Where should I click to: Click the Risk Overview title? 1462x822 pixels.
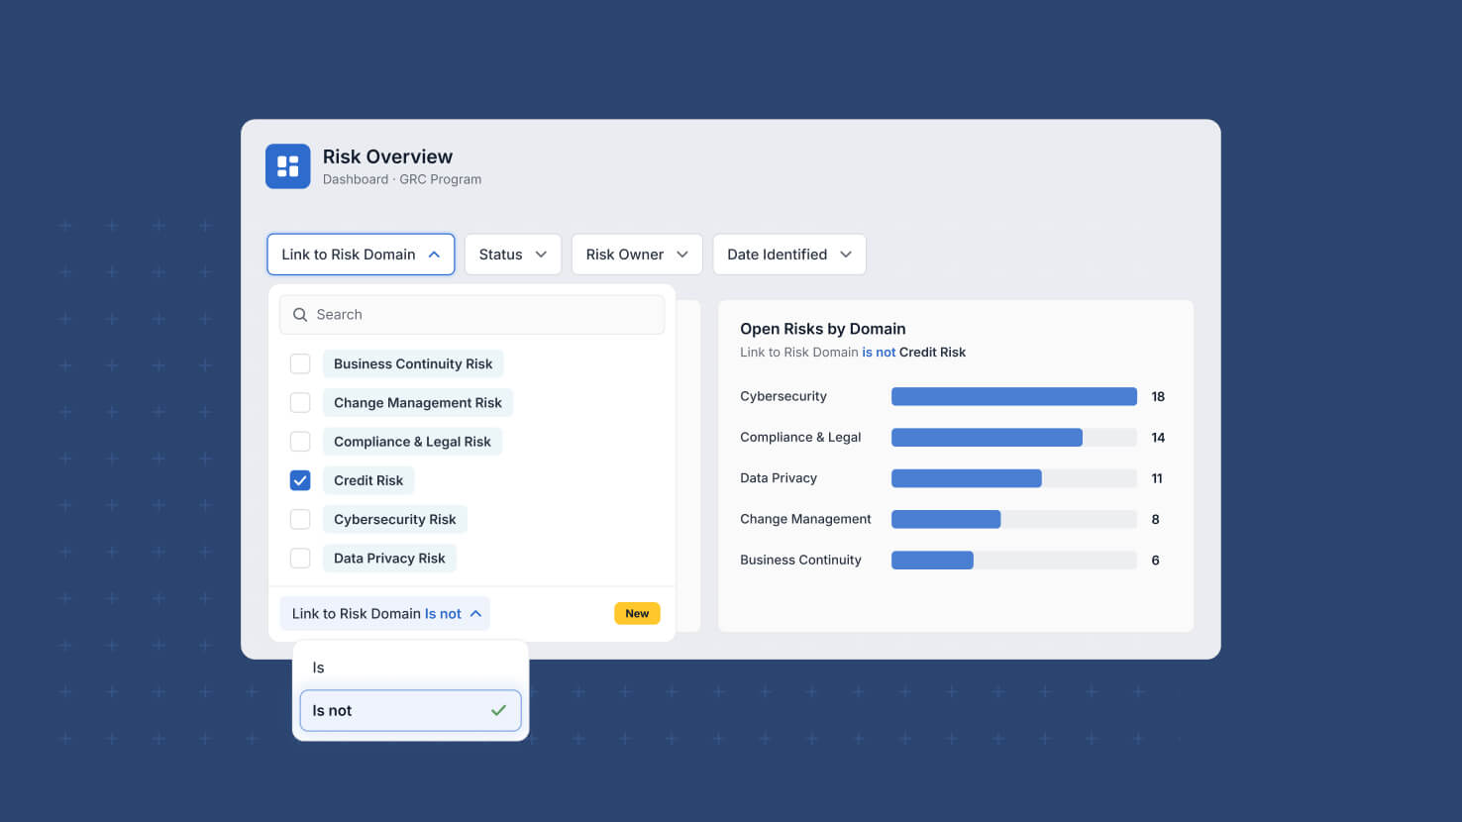387,156
